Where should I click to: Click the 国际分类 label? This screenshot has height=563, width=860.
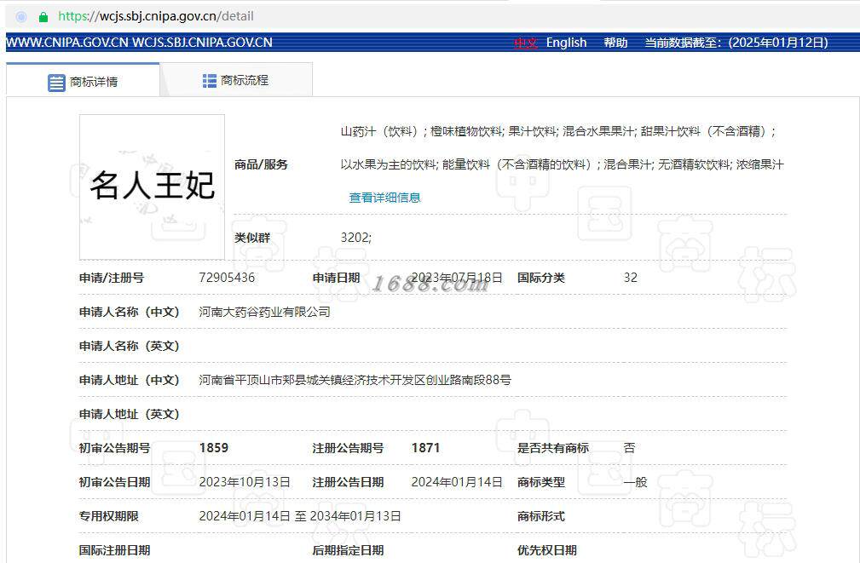point(540,278)
